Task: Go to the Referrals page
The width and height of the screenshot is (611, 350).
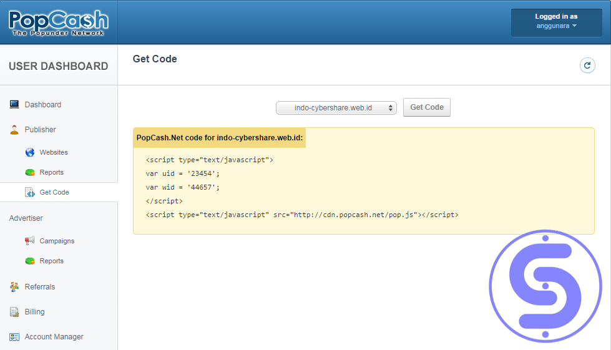Action: click(x=40, y=287)
